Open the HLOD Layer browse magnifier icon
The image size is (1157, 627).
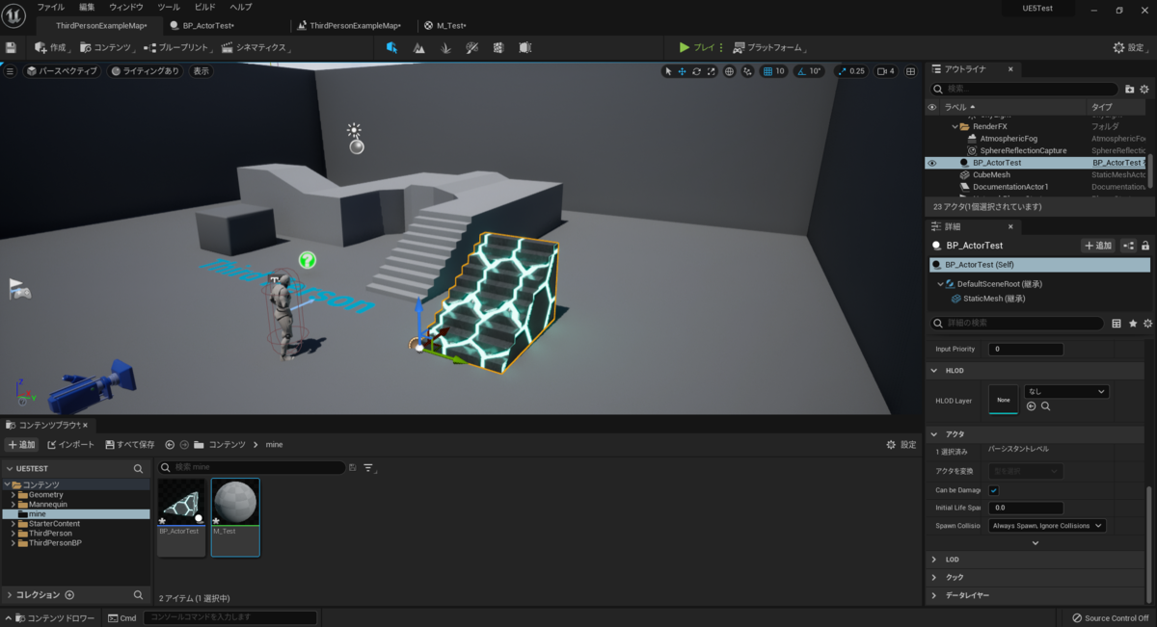1045,406
